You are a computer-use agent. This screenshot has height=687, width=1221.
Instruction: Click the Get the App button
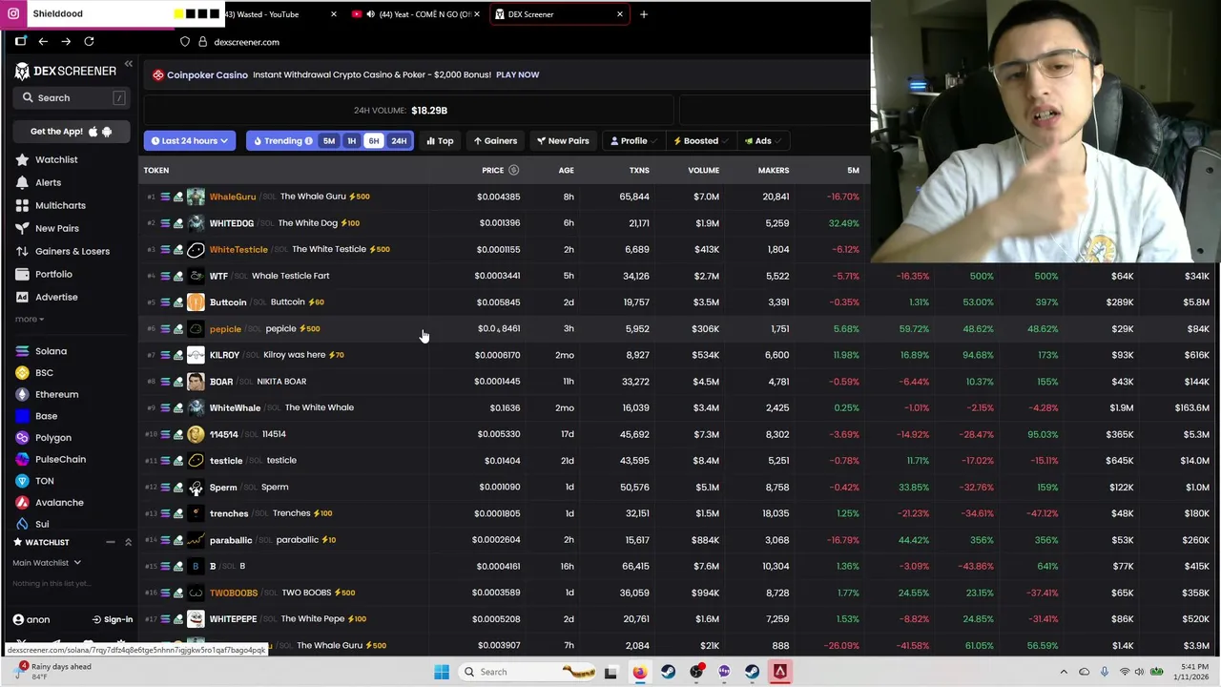pyautogui.click(x=71, y=132)
